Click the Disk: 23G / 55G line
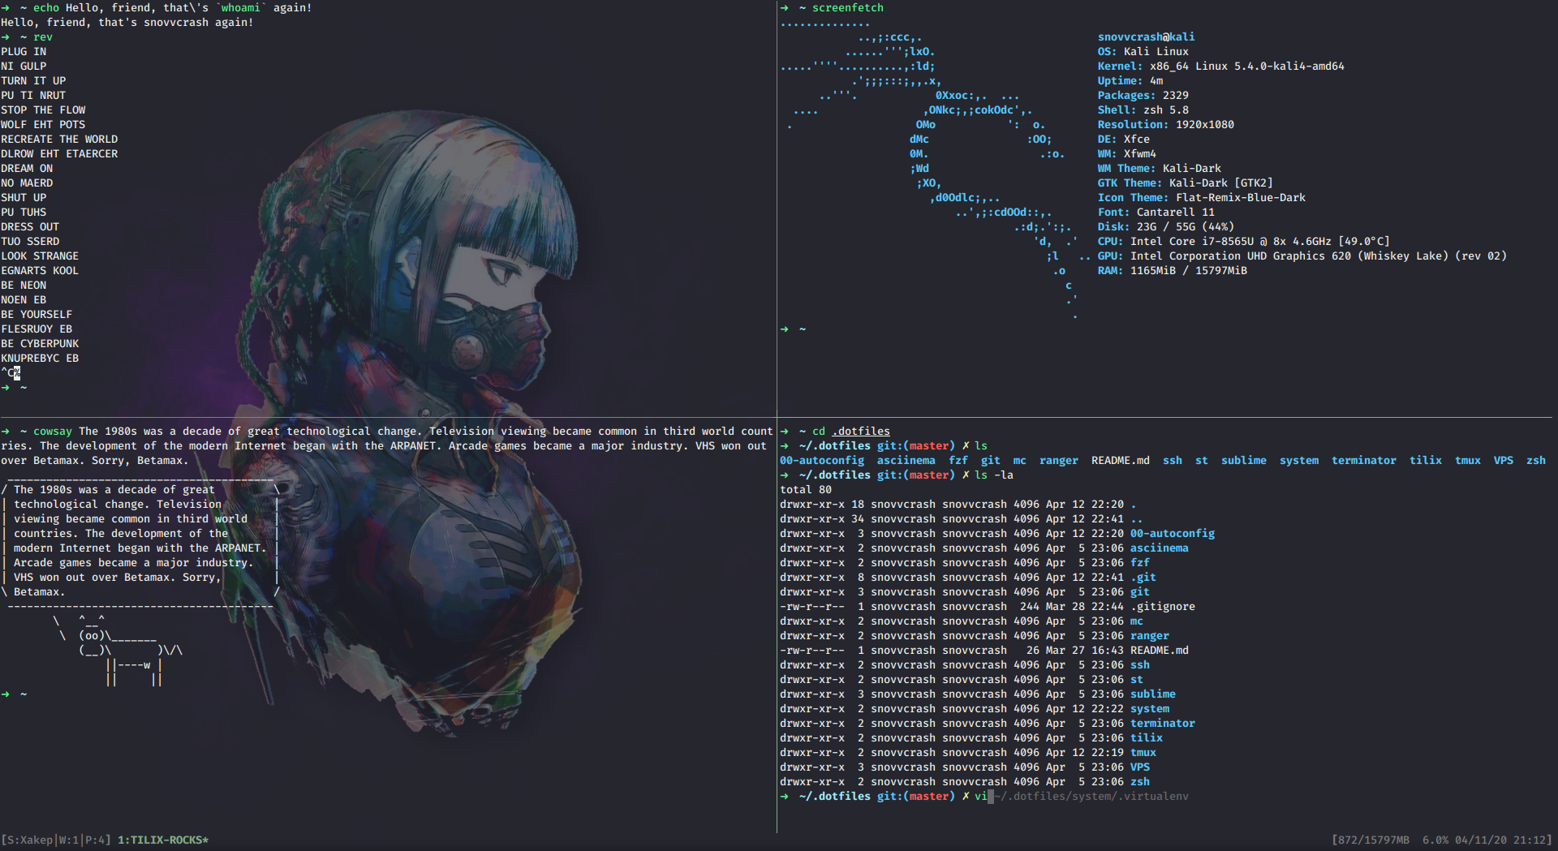 click(x=1165, y=226)
